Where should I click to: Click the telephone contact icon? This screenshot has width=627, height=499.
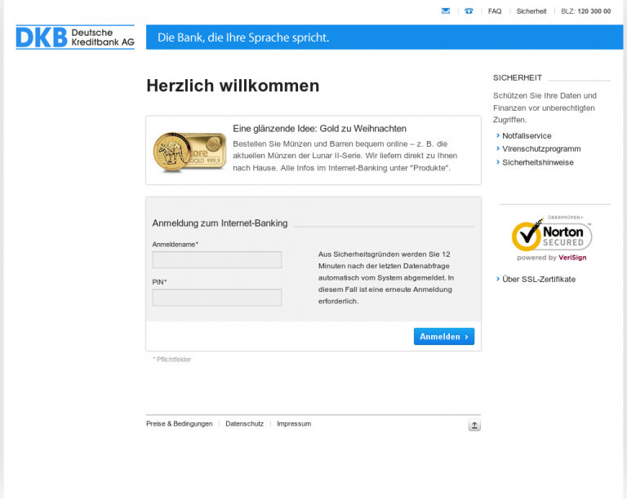point(469,11)
